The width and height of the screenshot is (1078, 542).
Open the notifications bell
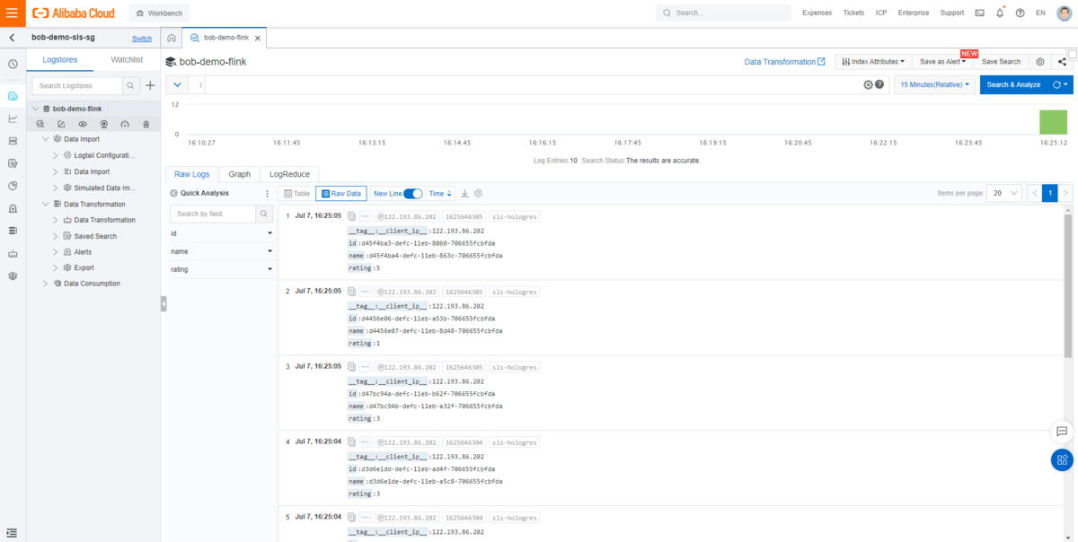click(1000, 13)
